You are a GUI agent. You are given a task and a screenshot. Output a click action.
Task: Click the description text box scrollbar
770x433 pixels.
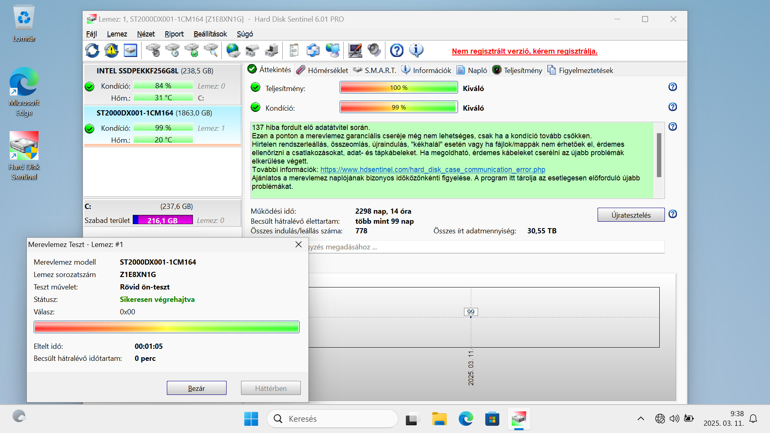[659, 155]
